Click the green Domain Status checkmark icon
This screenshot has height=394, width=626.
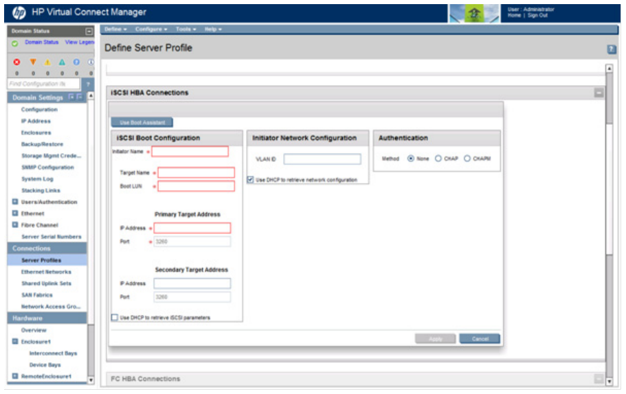coord(14,43)
